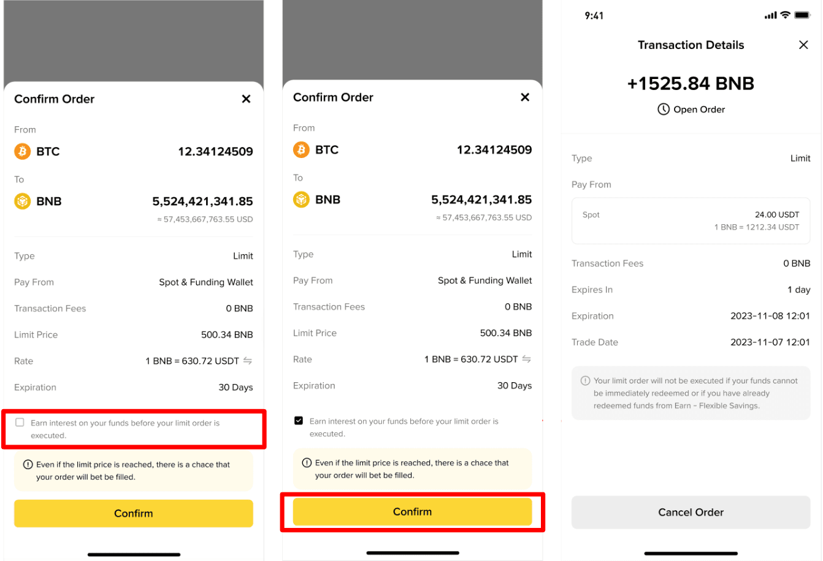Tap the info icon in the leftmost yellow warning
The width and height of the screenshot is (823, 561).
(28, 465)
